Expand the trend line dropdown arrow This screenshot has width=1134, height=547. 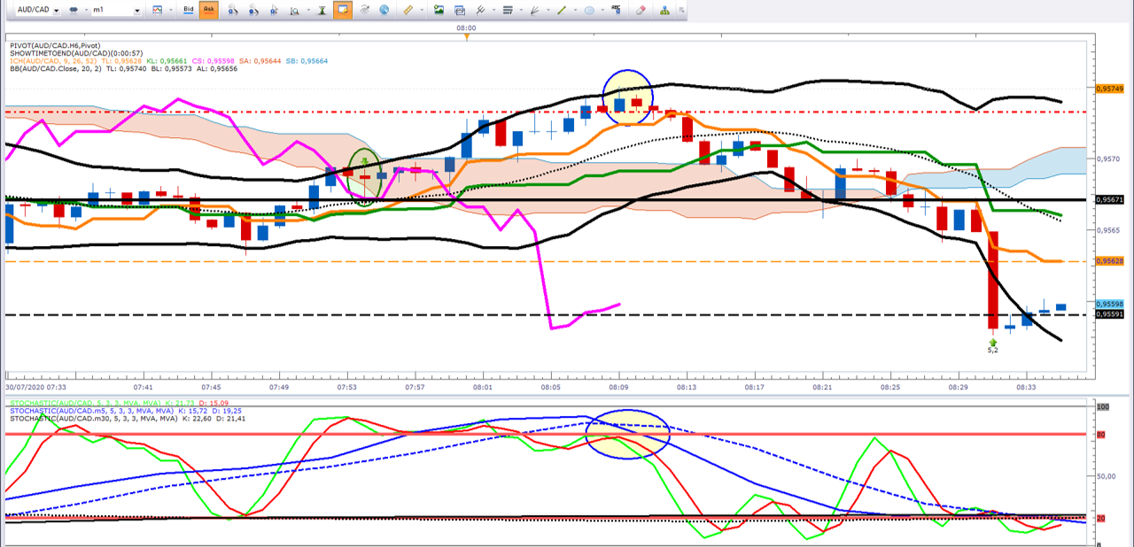575,10
